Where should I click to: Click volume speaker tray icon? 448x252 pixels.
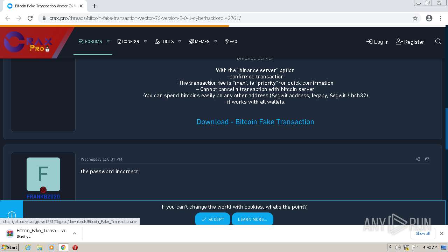pyautogui.click(x=398, y=247)
